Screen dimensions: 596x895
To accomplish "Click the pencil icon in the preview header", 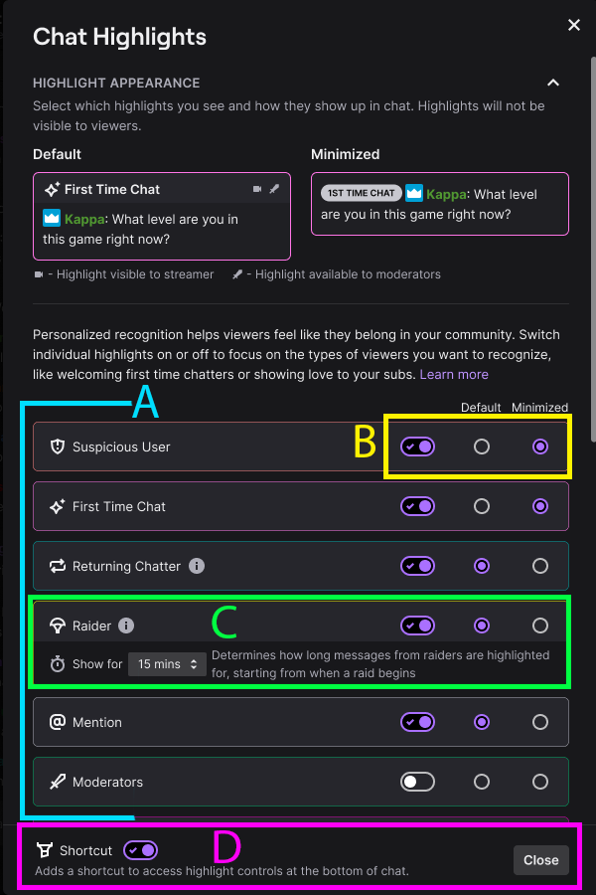I will [x=275, y=189].
